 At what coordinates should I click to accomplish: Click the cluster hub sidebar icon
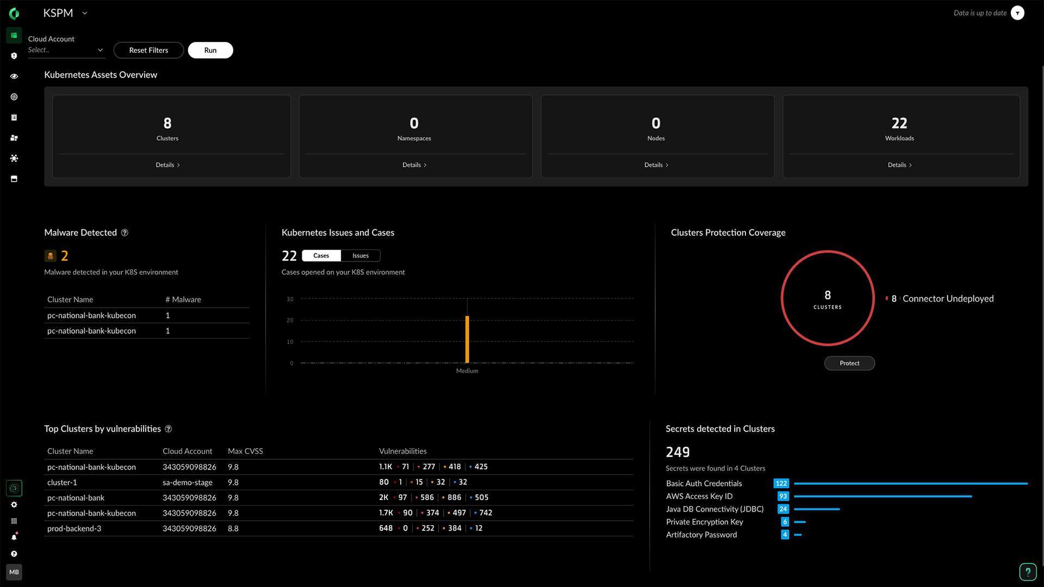(x=14, y=158)
